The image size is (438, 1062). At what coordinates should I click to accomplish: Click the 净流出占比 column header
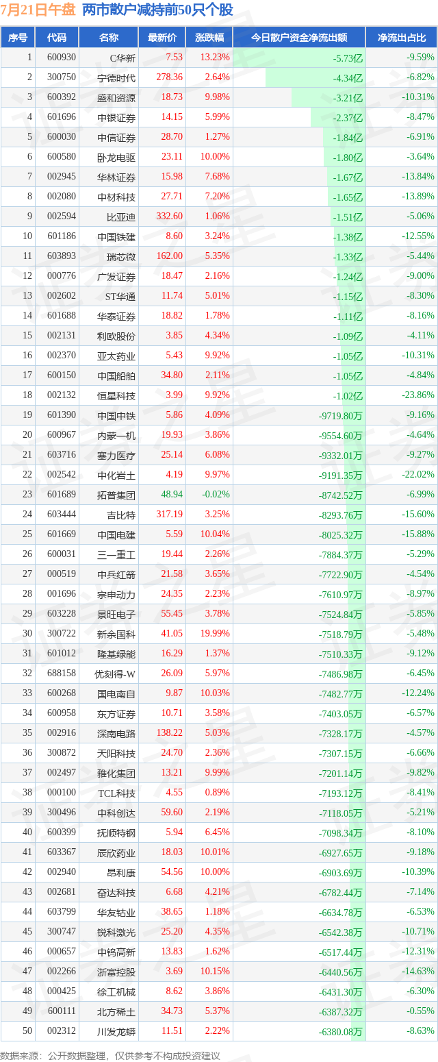click(402, 38)
